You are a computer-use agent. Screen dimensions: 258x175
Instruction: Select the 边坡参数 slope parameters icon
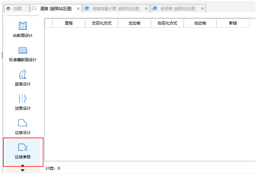[x=23, y=147]
